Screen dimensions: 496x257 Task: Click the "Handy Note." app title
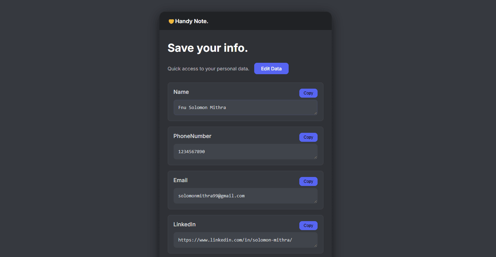(x=192, y=21)
